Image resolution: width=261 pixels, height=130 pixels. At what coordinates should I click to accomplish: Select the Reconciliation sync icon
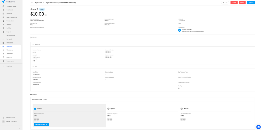tap(3, 35)
